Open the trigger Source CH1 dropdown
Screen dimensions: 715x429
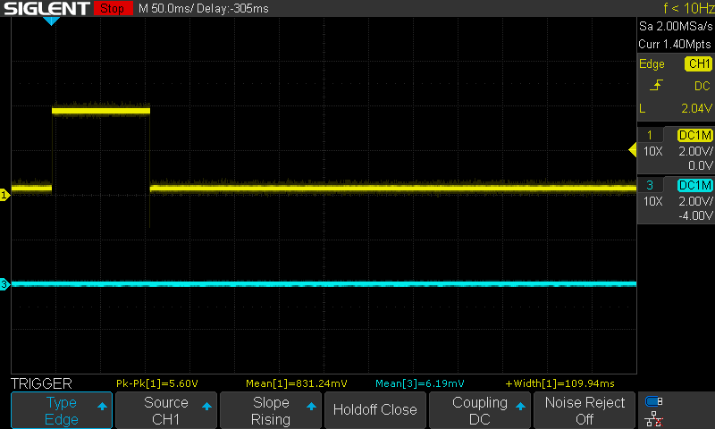click(166, 410)
